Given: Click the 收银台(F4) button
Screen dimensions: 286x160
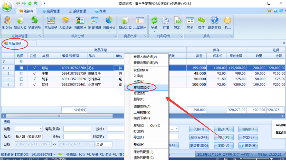Looking at the screenshot, I should 199,137.
